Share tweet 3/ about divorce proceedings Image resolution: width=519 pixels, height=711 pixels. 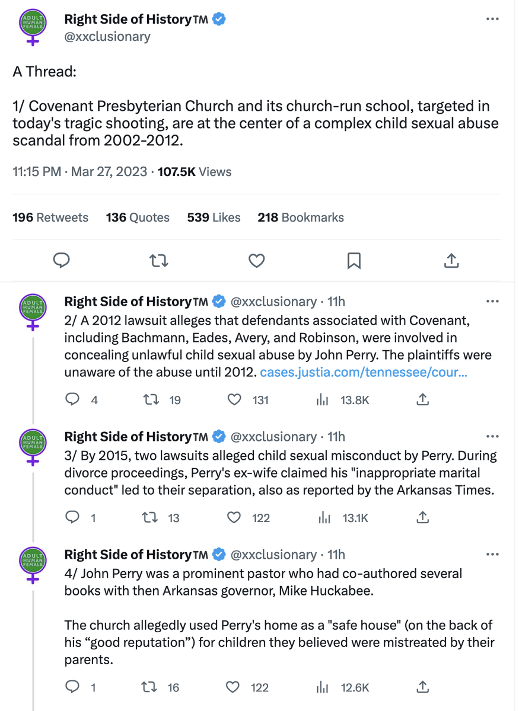[x=422, y=518]
